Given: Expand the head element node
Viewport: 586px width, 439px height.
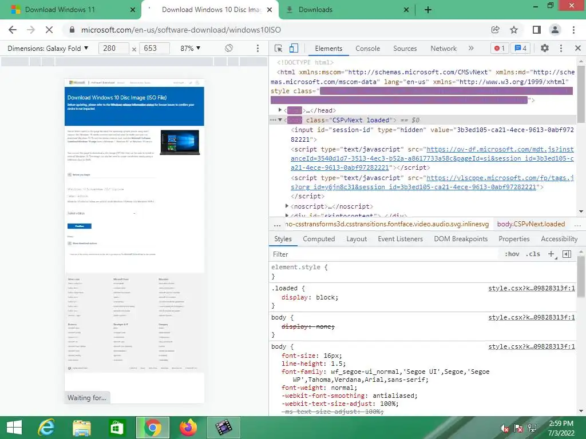Looking at the screenshot, I should [280, 110].
